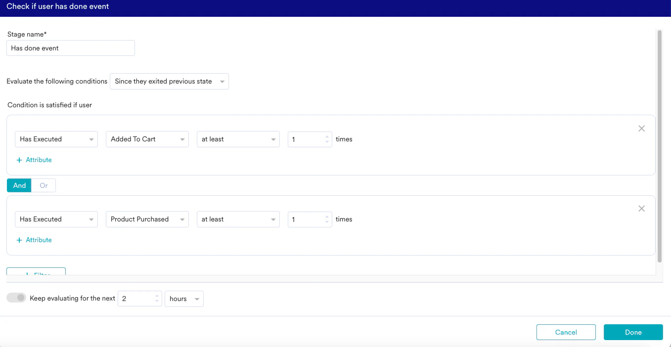671x347 pixels.
Task: Toggle Keep evaluating for the next switch
Action: tap(16, 298)
